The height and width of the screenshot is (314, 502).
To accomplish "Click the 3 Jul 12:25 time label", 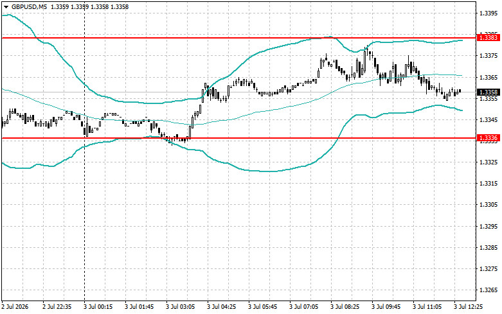I will click(468, 307).
